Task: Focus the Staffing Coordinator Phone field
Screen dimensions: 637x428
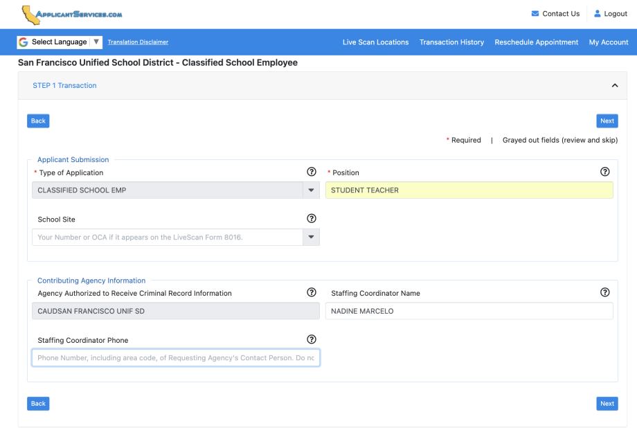Action: tap(176, 358)
